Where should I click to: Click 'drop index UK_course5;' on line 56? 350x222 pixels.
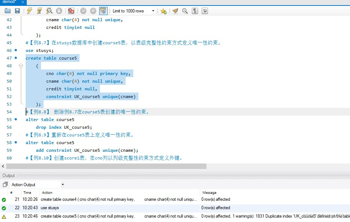tap(64, 127)
